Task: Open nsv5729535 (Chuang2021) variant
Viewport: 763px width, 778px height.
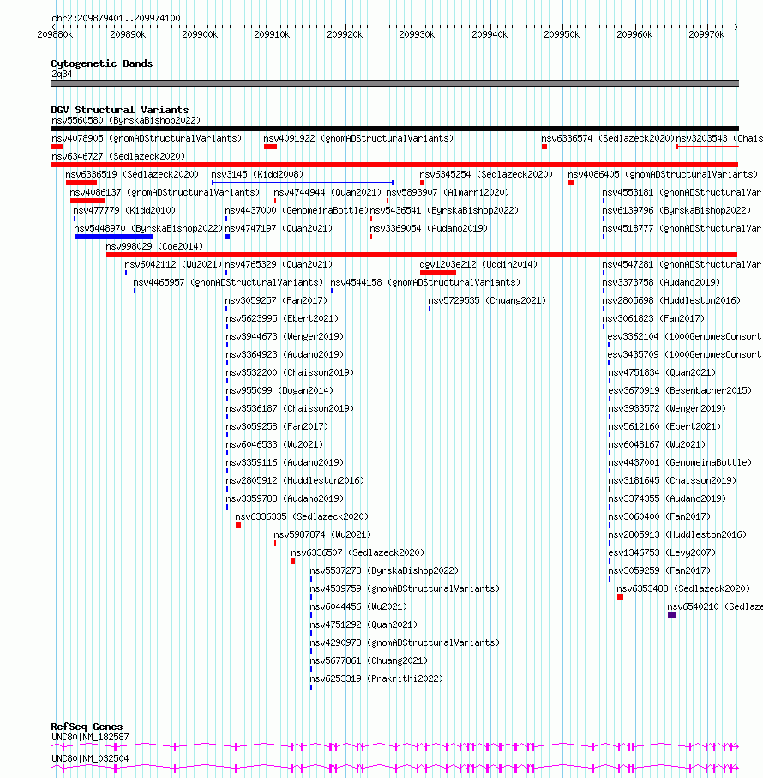Action: (487, 300)
